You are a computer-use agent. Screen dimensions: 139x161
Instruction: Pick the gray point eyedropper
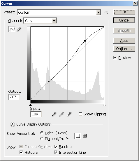click(61, 114)
